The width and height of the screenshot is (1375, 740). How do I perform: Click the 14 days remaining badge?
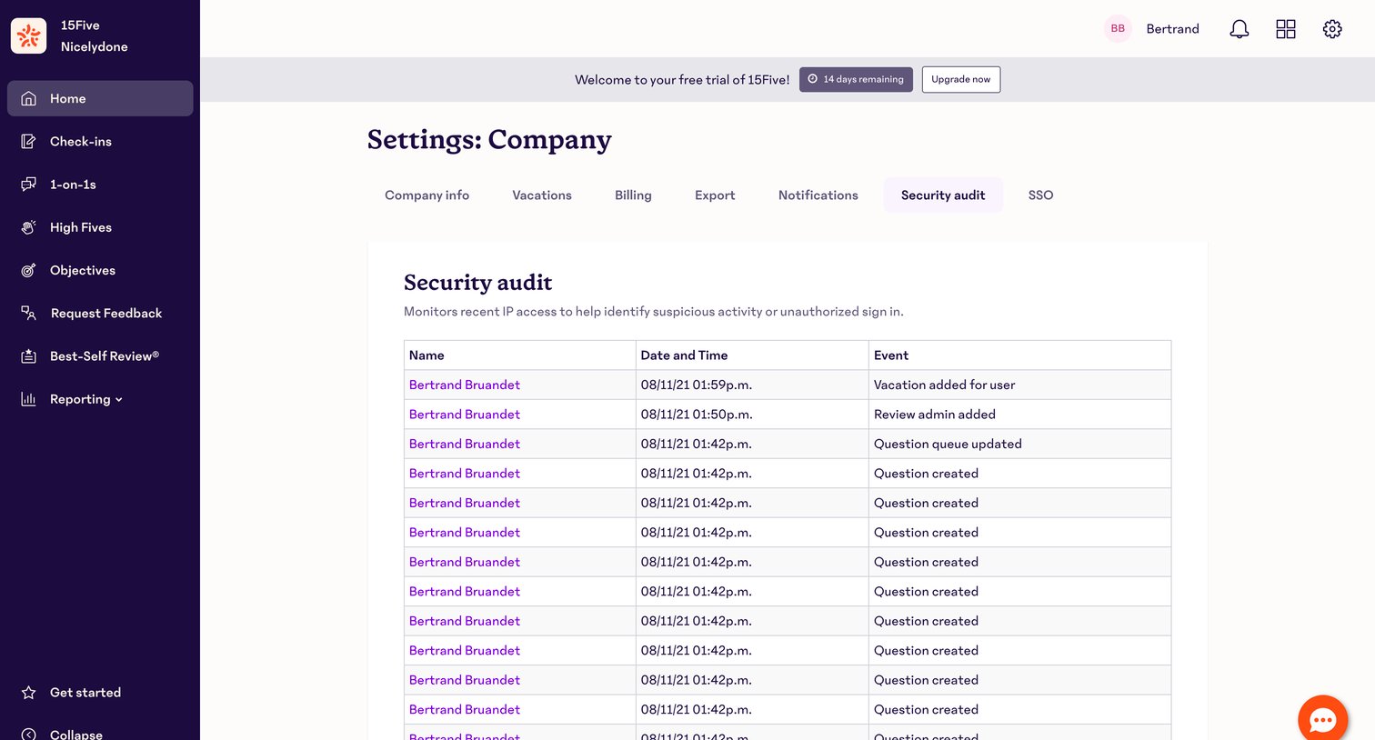856,79
